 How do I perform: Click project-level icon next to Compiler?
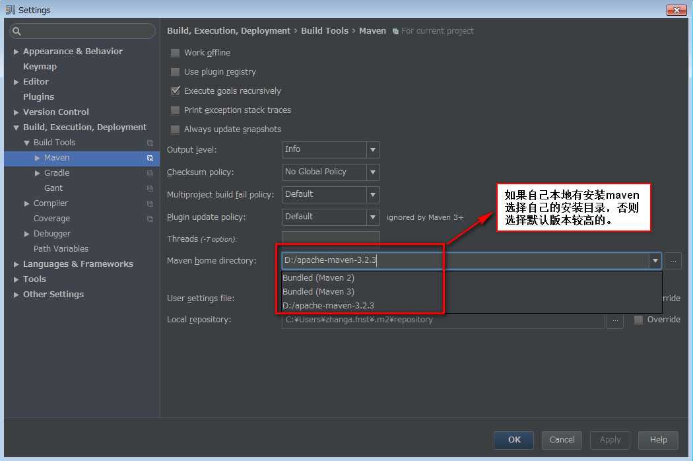click(x=150, y=203)
